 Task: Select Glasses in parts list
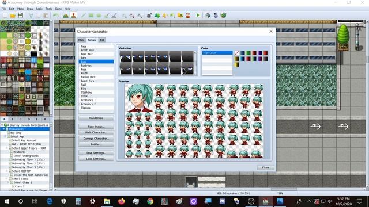click(96, 108)
